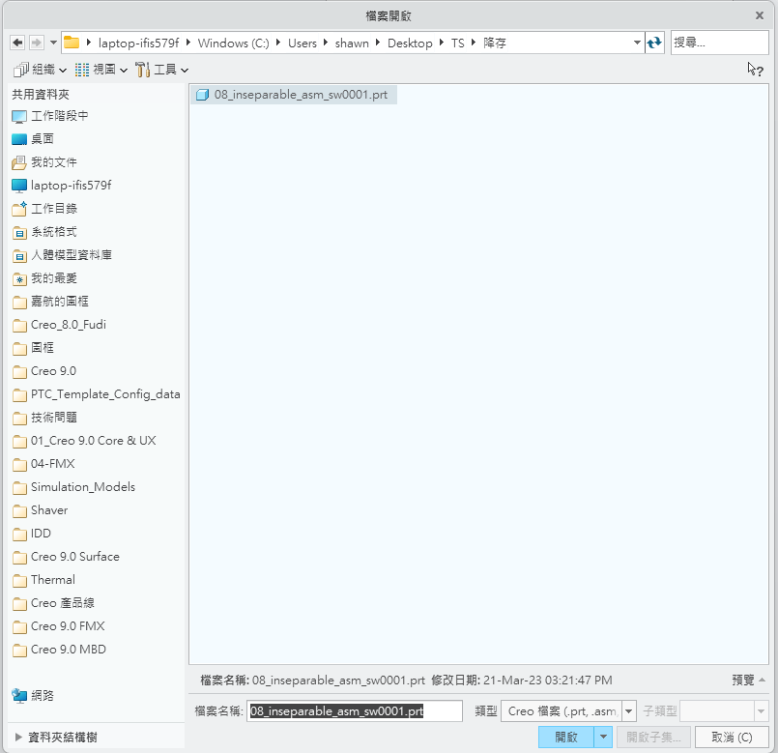Screen dimensions: 778x753
Task: Select file 08_inseparable_asm_sw0001.prt in list
Action: tap(300, 95)
